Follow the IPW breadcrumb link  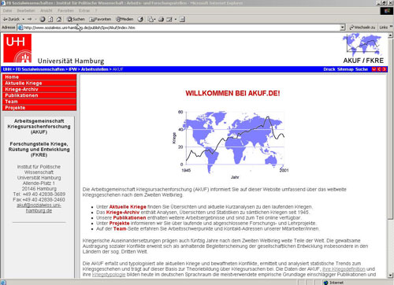point(72,69)
